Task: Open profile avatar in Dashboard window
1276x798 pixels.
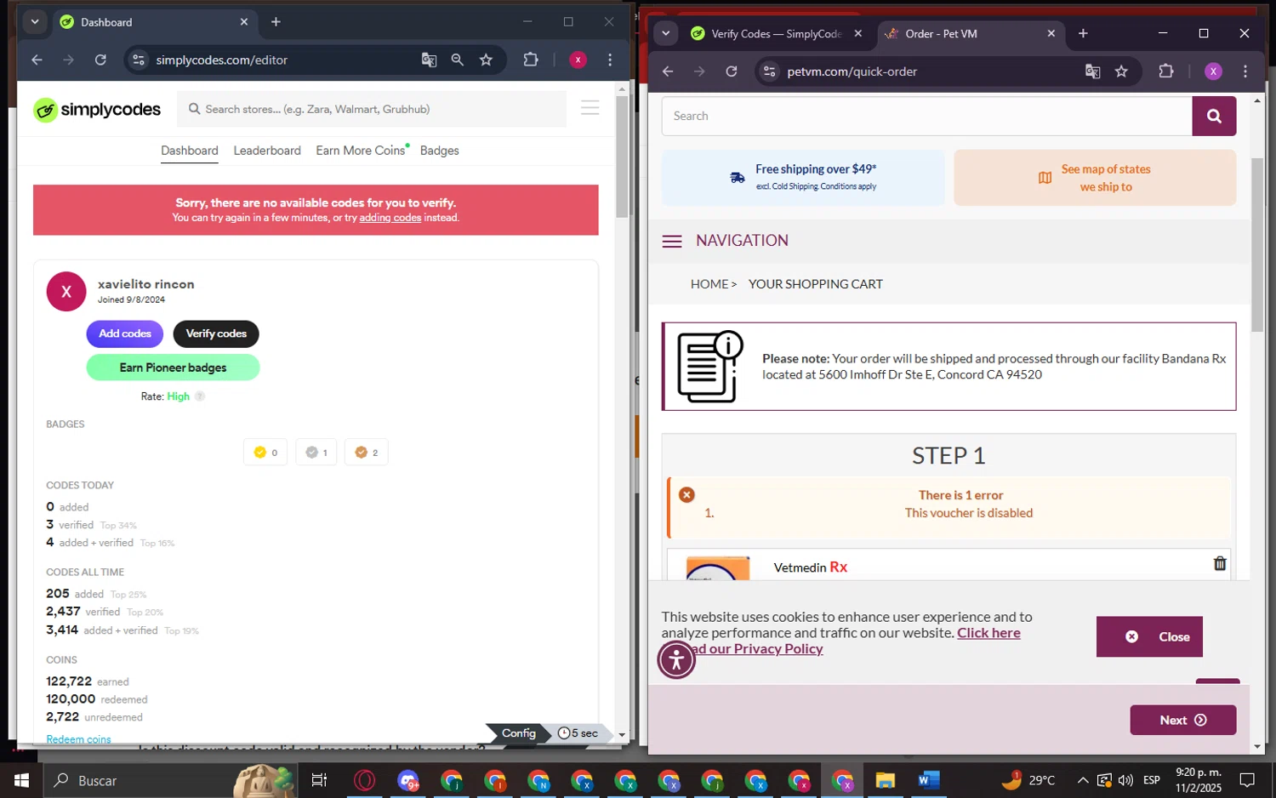Action: coord(578,60)
